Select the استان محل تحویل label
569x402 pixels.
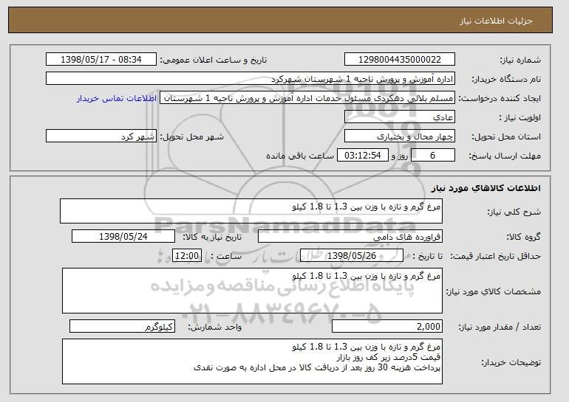coord(506,136)
